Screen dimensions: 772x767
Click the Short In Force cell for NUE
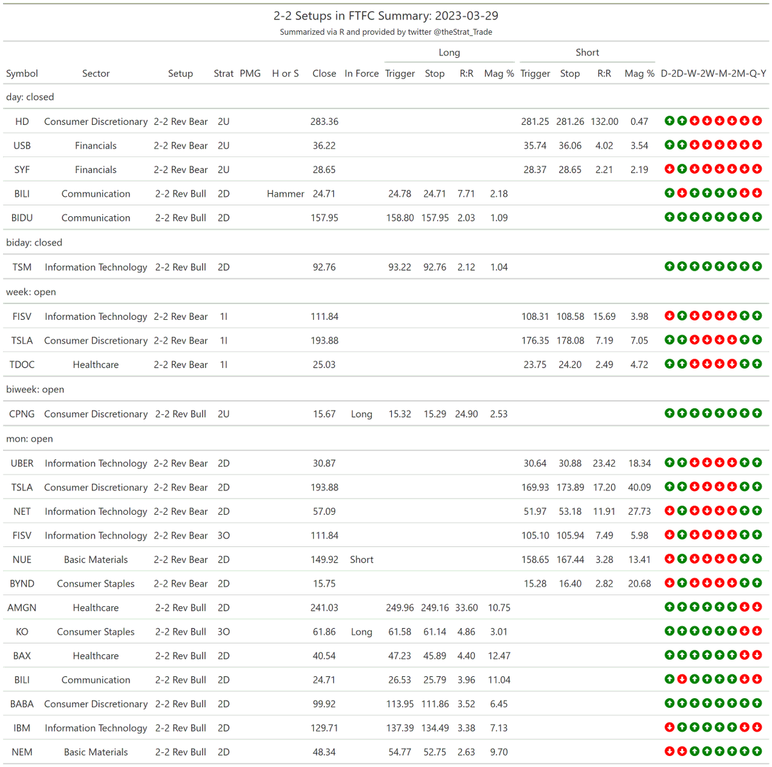[362, 559]
